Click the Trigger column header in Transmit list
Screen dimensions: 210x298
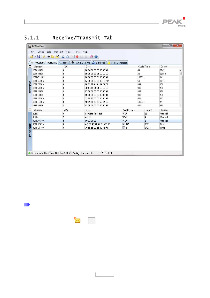(171, 110)
